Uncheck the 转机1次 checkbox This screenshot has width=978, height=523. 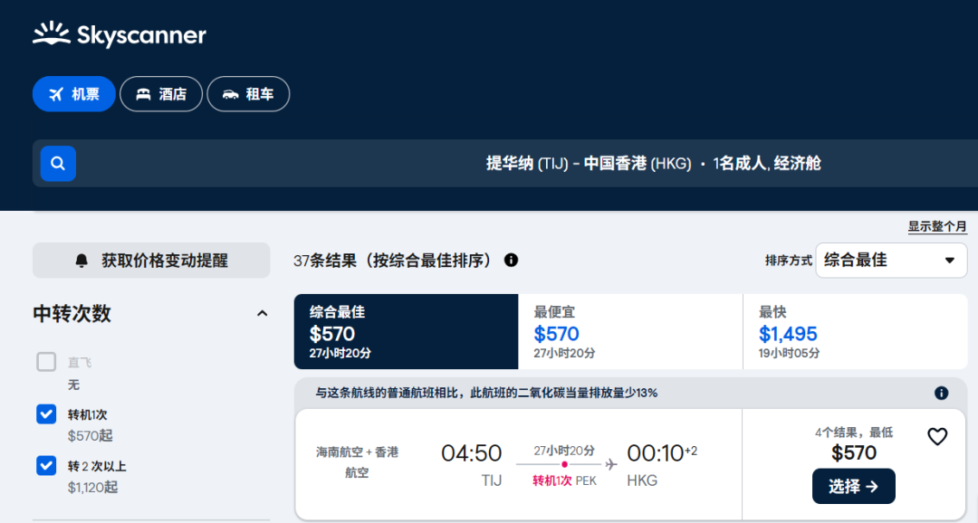point(46,414)
